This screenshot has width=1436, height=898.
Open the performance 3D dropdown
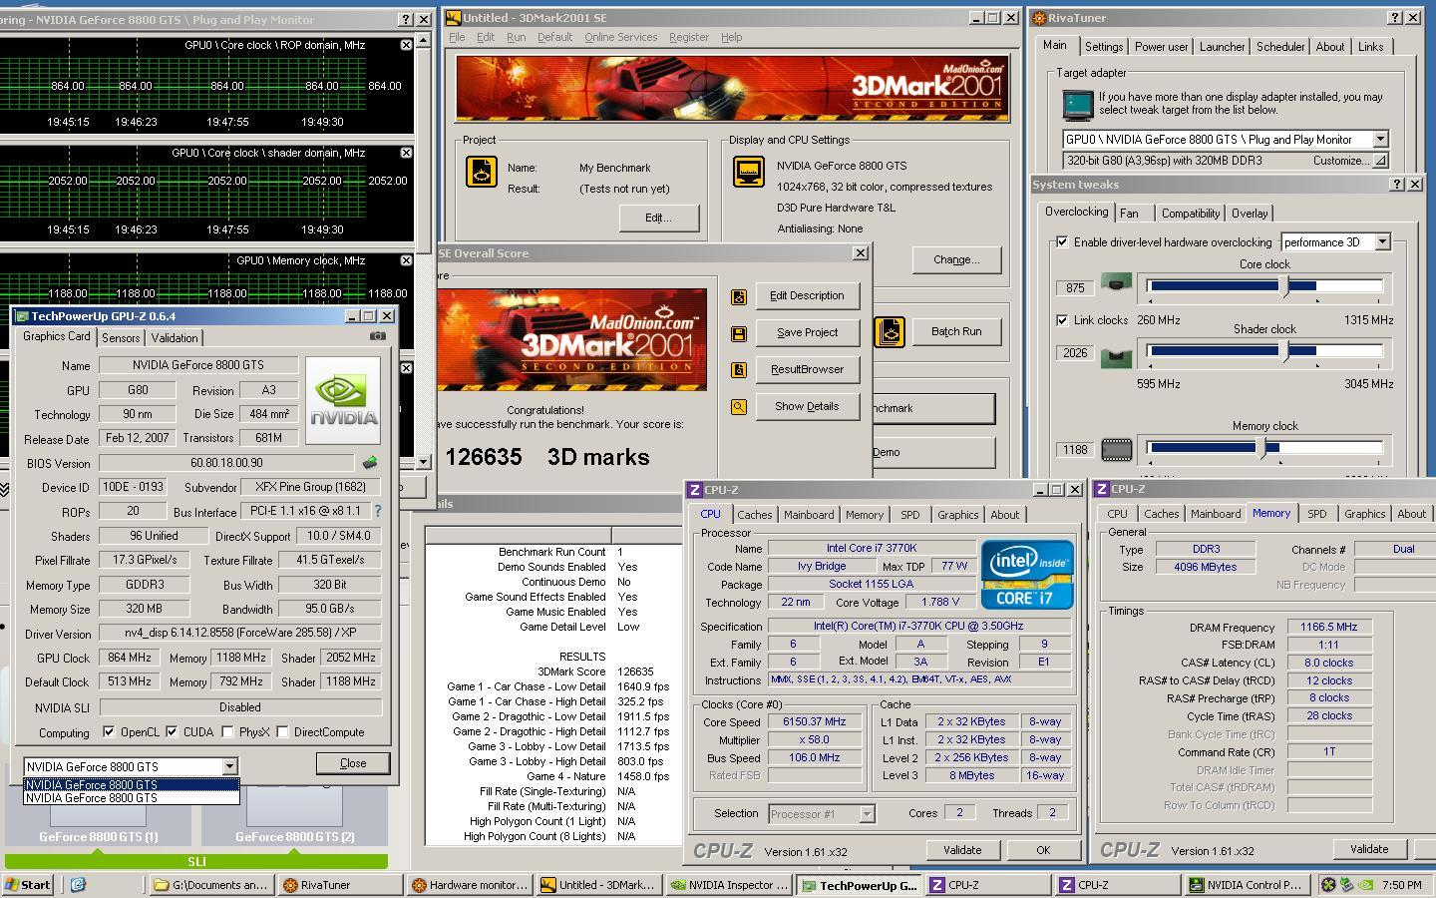point(1382,241)
